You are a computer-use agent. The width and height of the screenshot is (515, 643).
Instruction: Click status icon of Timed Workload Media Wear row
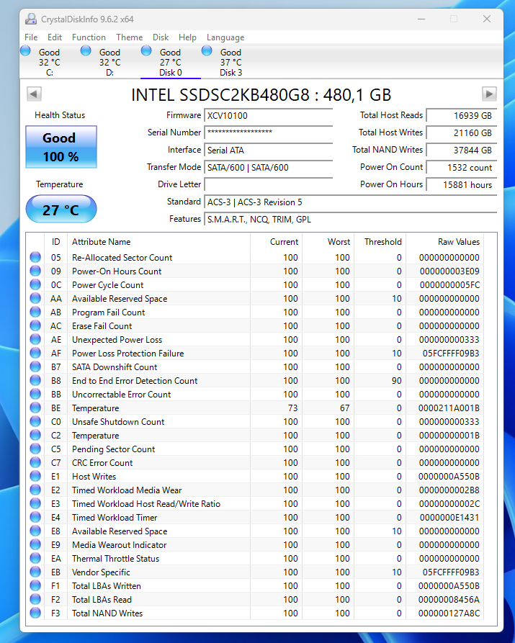coord(35,490)
